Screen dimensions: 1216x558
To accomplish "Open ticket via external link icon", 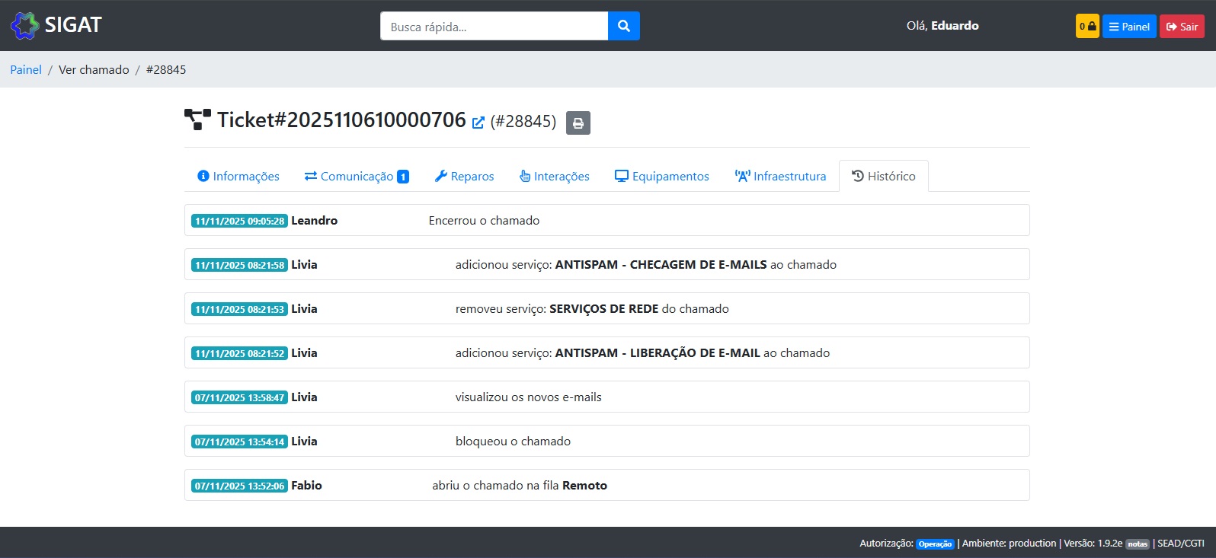I will 478,123.
